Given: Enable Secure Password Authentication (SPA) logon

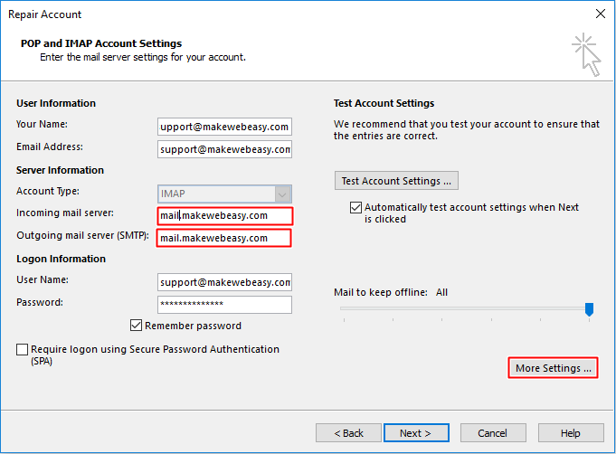Looking at the screenshot, I should (22, 349).
